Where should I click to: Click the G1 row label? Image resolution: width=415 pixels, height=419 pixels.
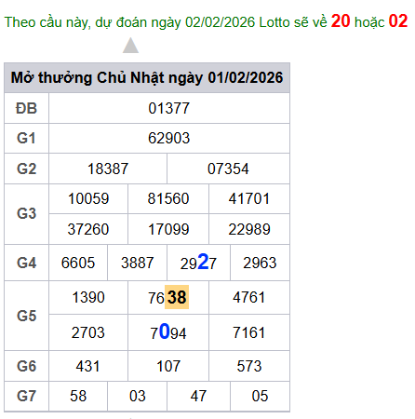point(27,139)
